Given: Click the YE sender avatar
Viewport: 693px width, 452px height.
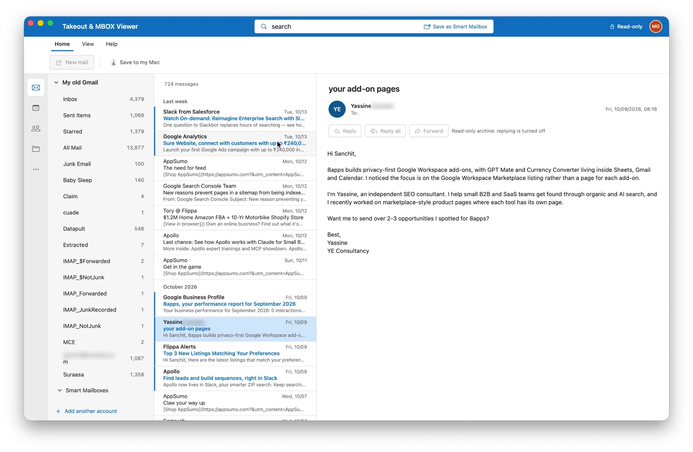Looking at the screenshot, I should (x=337, y=109).
